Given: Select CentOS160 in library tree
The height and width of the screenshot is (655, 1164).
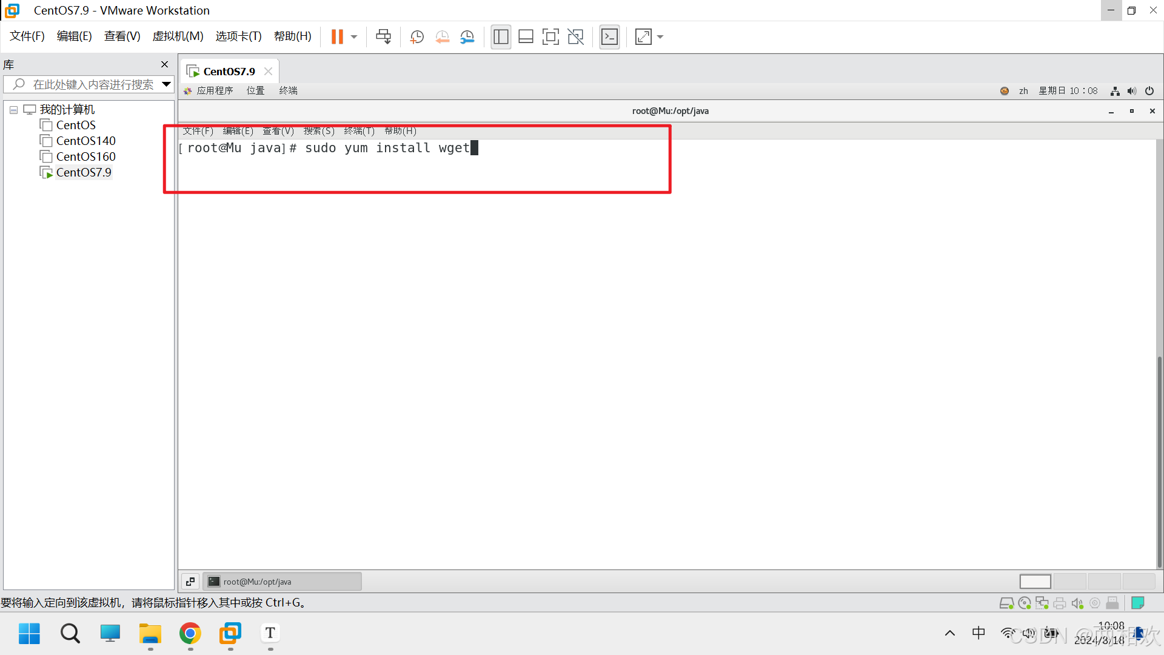Looking at the screenshot, I should click(85, 156).
